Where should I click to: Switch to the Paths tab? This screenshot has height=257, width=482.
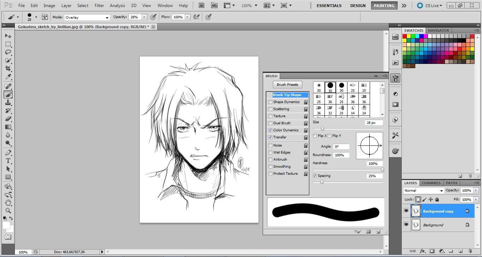pos(452,183)
